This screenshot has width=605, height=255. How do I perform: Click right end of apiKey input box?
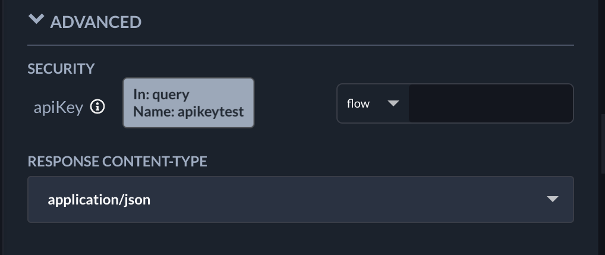pos(562,104)
